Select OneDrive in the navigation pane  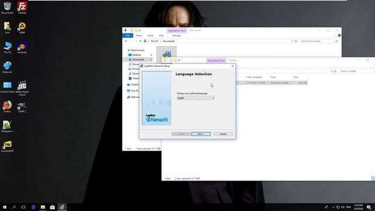pyautogui.click(x=133, y=84)
